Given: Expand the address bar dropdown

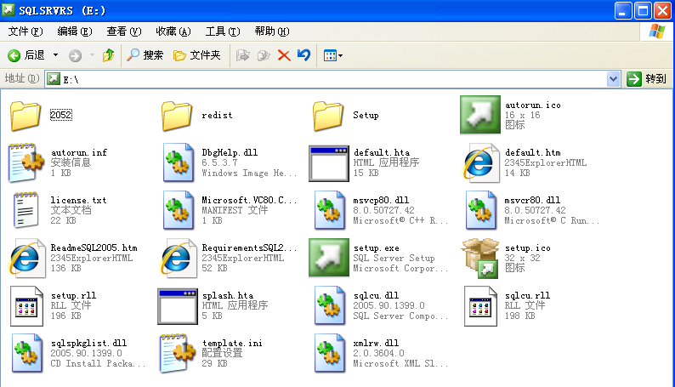Looking at the screenshot, I should point(614,79).
